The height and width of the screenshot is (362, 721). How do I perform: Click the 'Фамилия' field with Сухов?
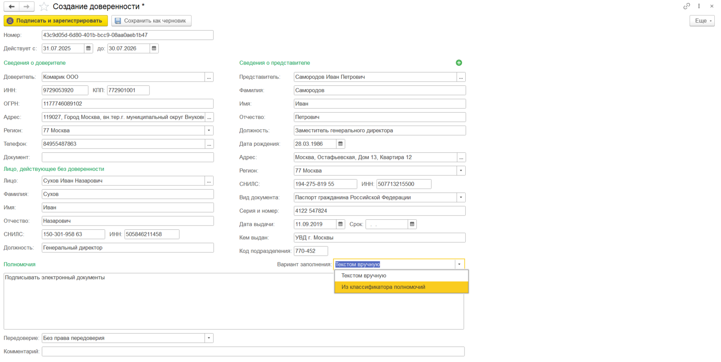point(128,194)
